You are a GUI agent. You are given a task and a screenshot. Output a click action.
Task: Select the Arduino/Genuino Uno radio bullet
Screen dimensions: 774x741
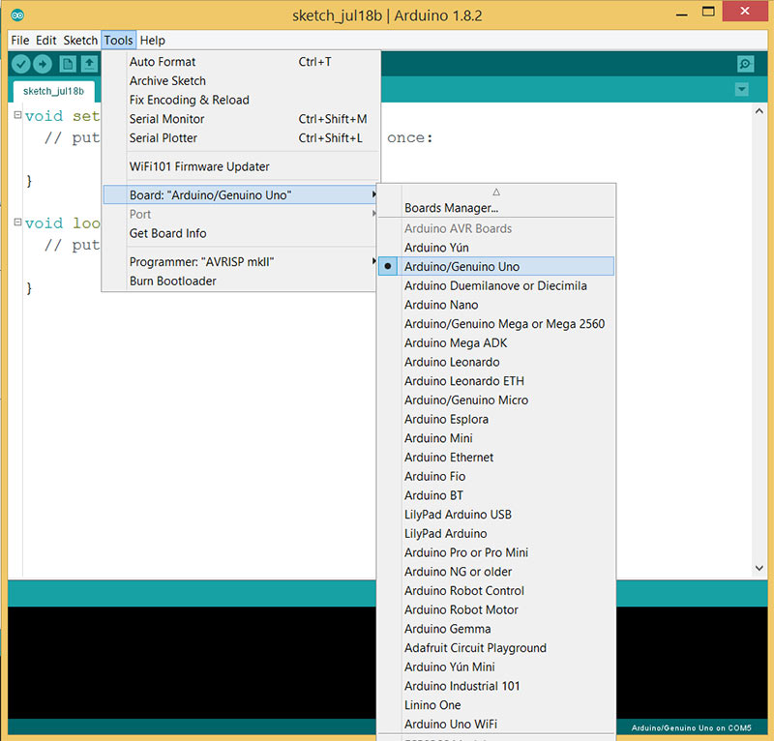coord(387,266)
